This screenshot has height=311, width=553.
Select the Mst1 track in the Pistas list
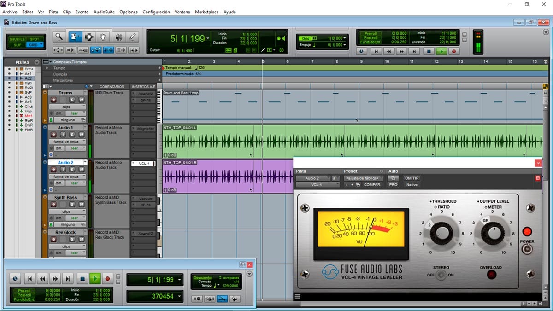click(29, 116)
